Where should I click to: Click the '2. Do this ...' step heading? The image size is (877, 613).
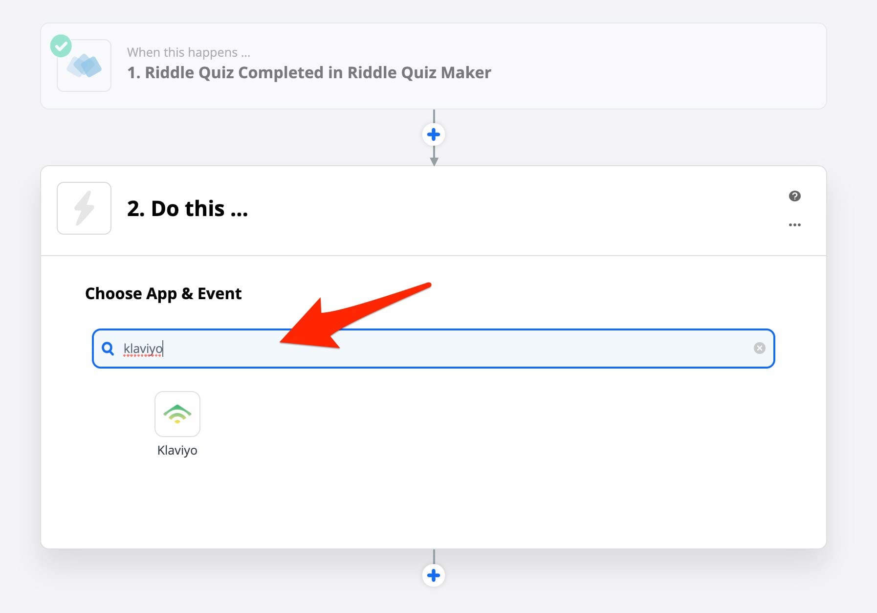click(188, 209)
